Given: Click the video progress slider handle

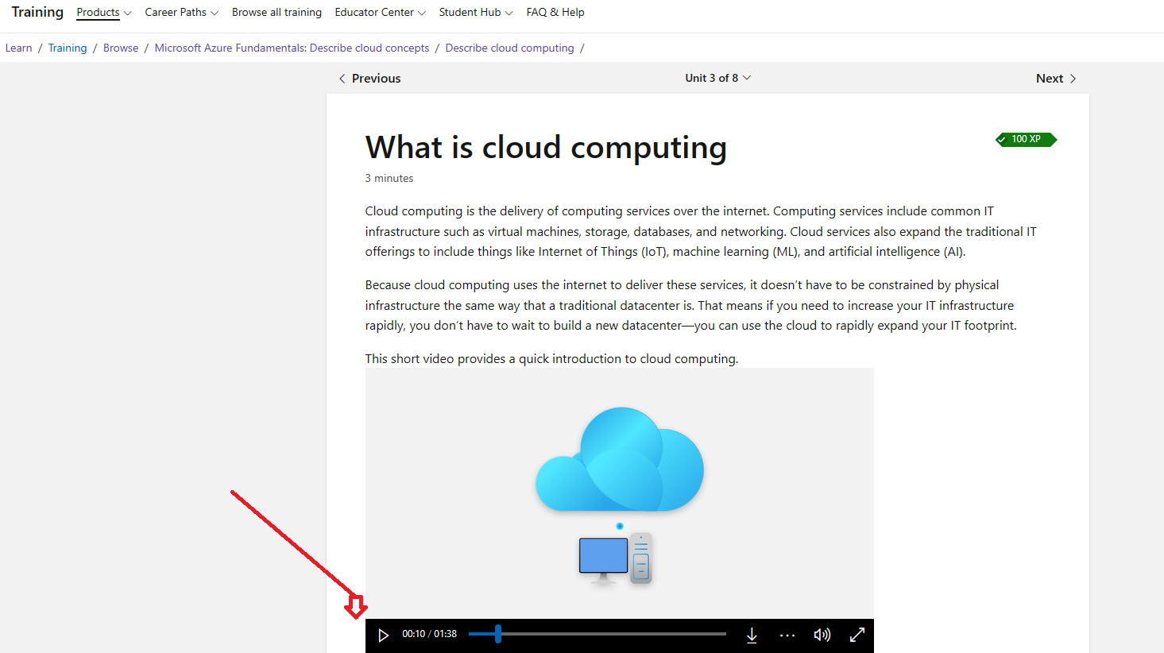Looking at the screenshot, I should (x=498, y=634).
